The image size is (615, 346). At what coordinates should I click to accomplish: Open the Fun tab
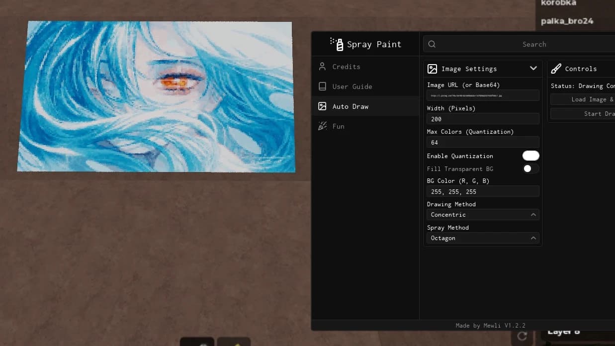click(x=365, y=126)
